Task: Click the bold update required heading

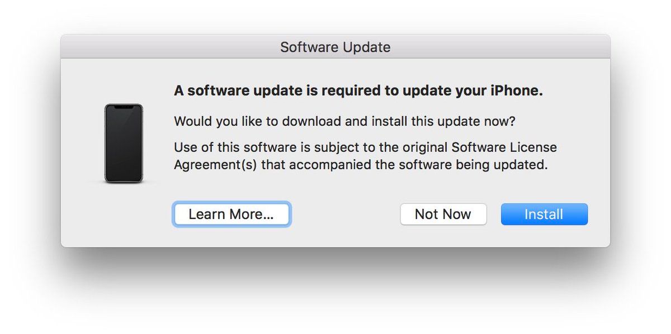Action: pyautogui.click(x=358, y=91)
